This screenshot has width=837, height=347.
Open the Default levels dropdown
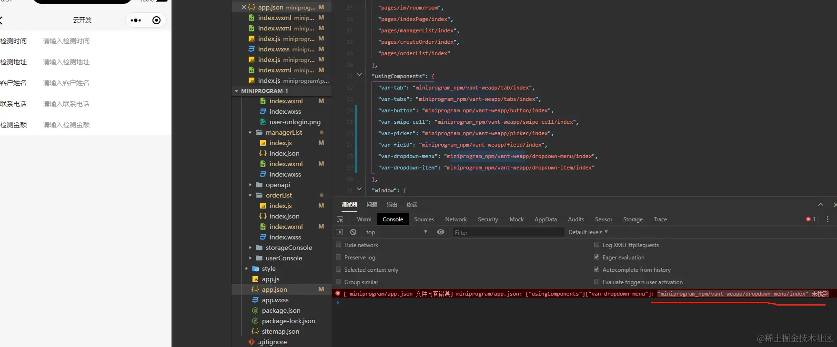[x=588, y=232]
